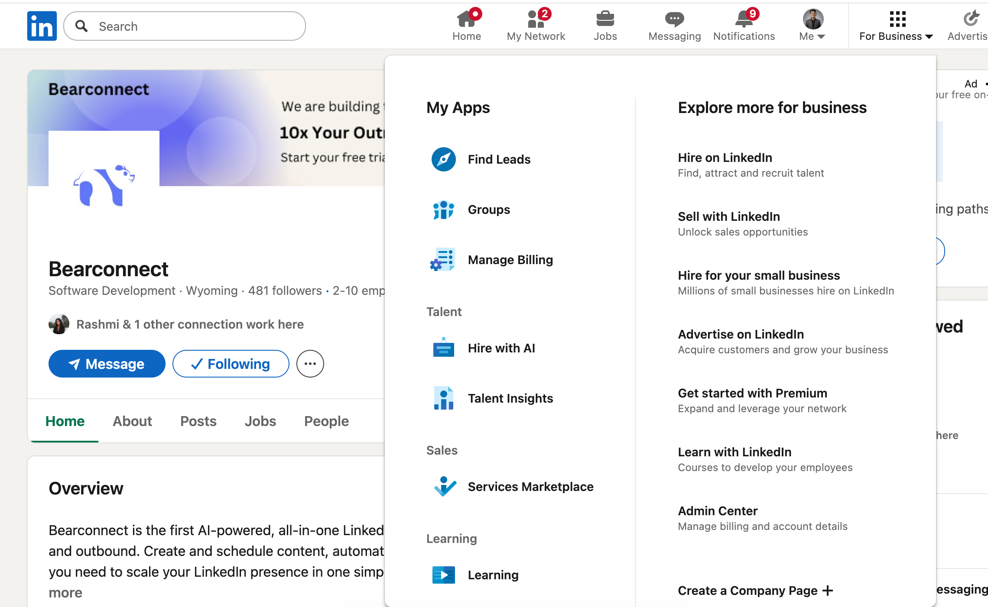Expand the Me profile menu
Screen dimensions: 988x607
click(812, 26)
